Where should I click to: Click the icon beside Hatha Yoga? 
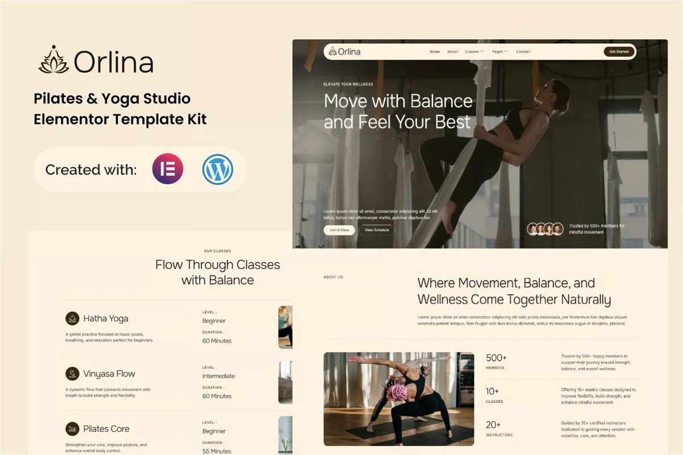click(72, 318)
